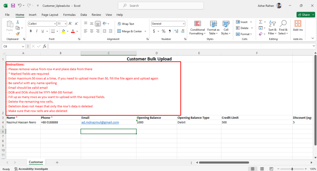317x171 pixels.
Task: Click the AutoSum sigma icon
Action: (261, 22)
